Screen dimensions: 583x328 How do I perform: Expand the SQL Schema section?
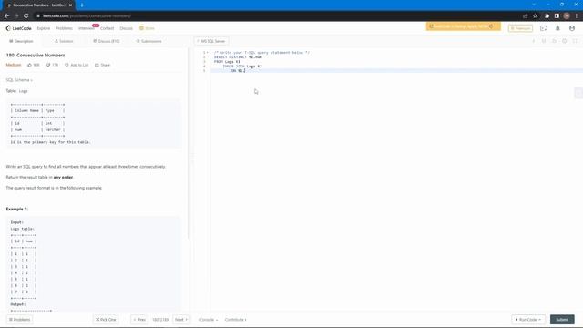19,80
